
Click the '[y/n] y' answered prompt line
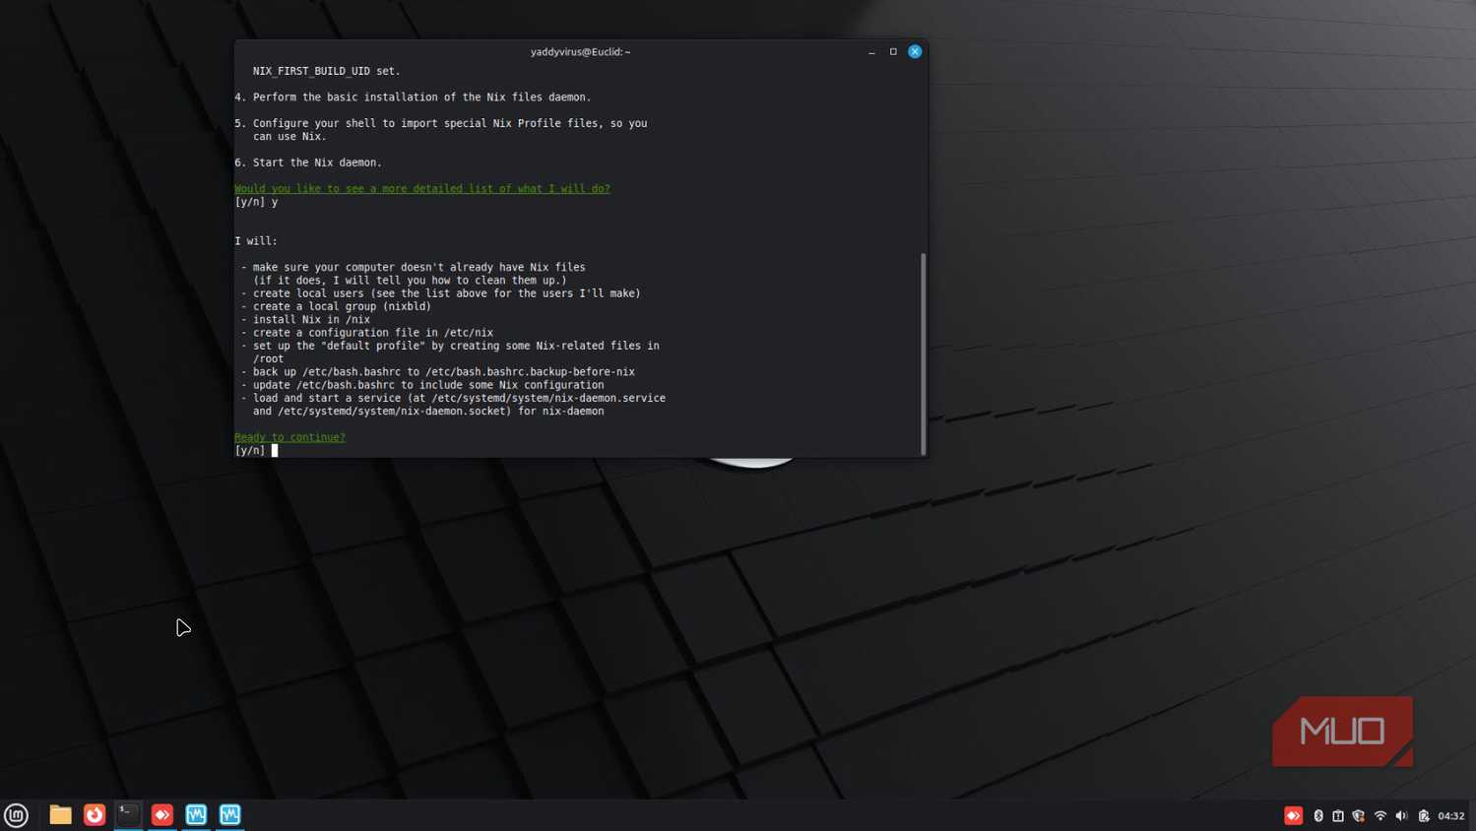tap(256, 202)
